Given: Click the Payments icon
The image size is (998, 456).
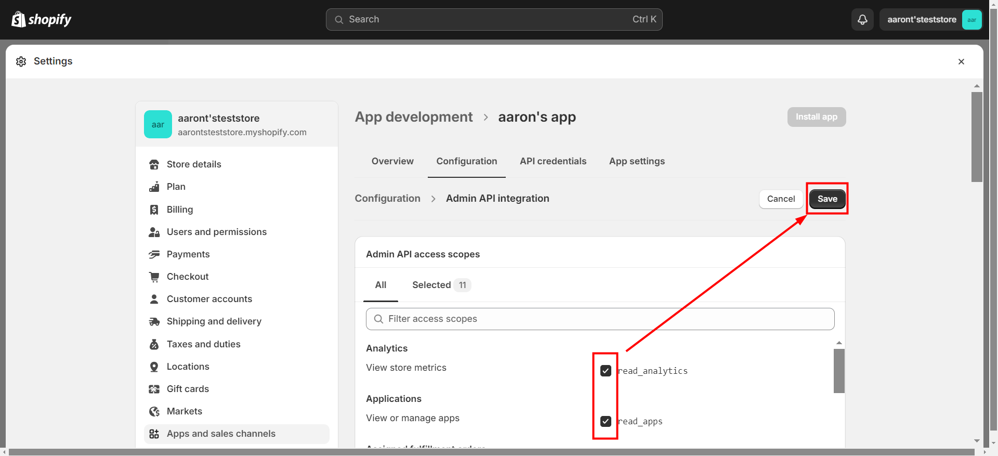Looking at the screenshot, I should coord(154,254).
